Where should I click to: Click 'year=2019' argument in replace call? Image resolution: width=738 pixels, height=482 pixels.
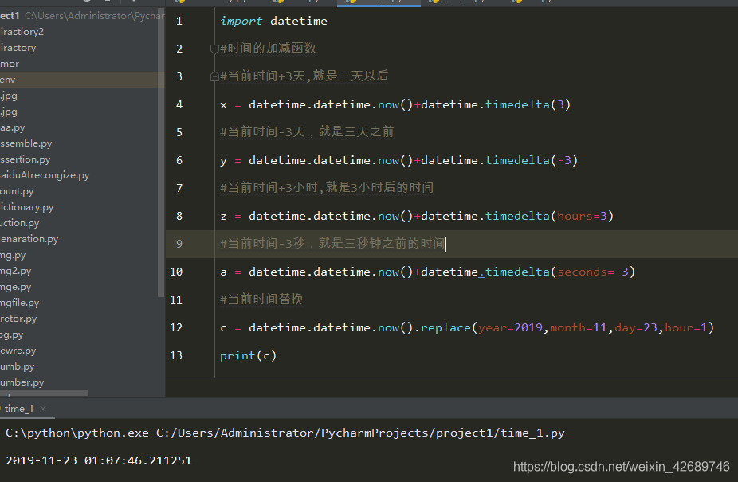(511, 327)
